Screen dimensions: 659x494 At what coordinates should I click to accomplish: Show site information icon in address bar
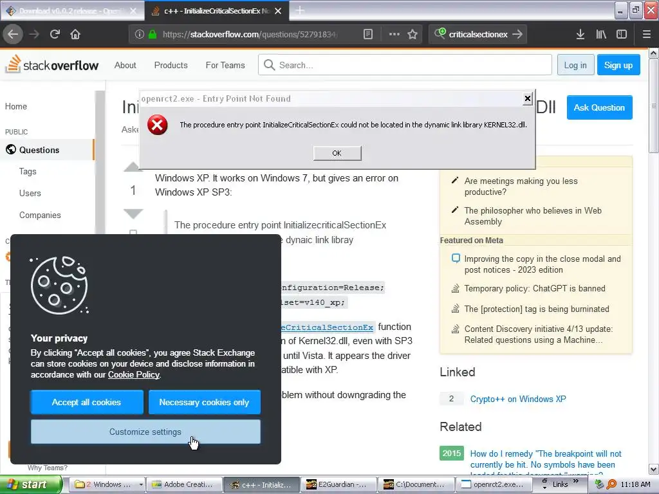(140, 35)
